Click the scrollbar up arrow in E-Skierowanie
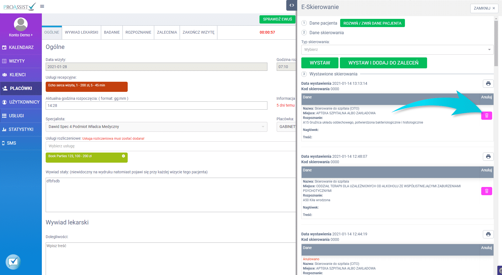 496,19
